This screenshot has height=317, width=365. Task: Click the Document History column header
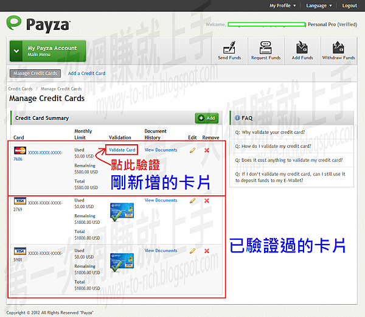156,134
